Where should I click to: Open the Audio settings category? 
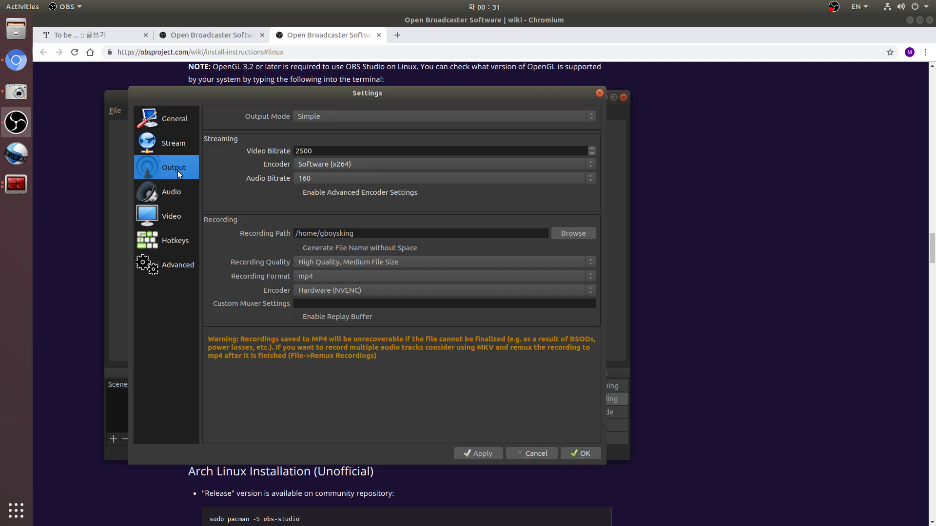166,191
